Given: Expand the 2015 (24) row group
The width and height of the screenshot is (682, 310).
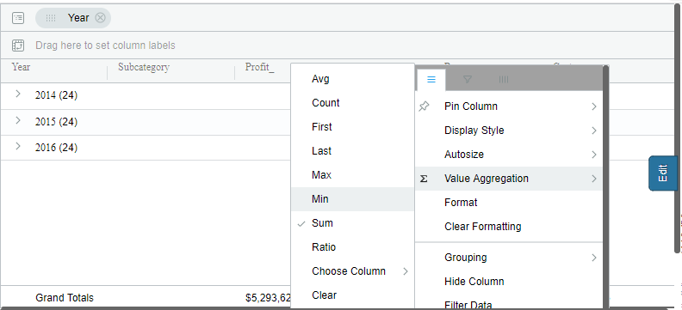Looking at the screenshot, I should (18, 120).
